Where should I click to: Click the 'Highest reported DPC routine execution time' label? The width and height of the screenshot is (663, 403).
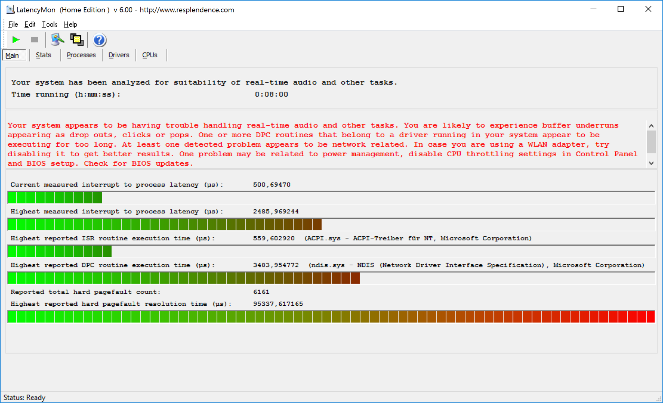click(x=113, y=265)
